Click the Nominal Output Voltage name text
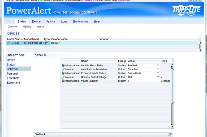The height and width of the screenshot is (137, 207). [x=94, y=77]
